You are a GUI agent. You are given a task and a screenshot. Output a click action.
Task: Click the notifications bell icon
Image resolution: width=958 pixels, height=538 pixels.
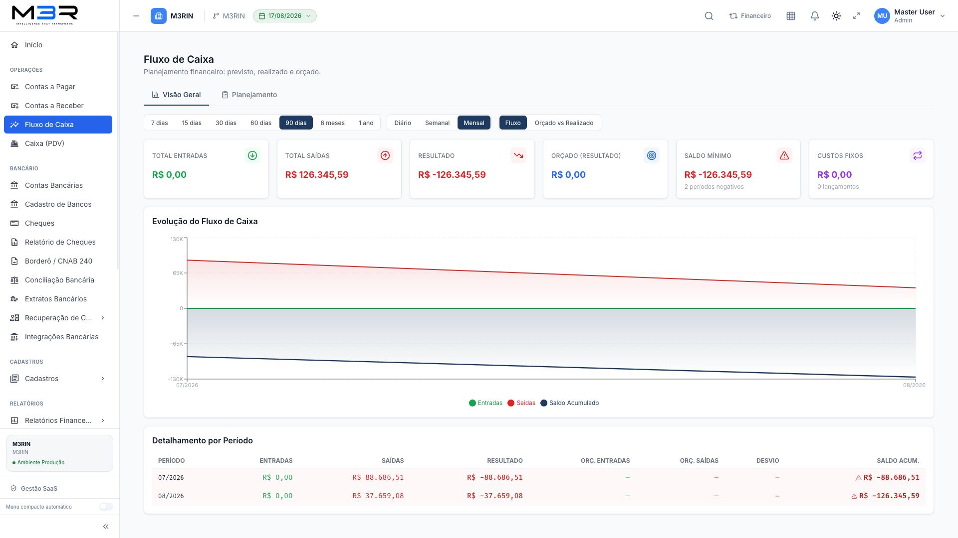click(814, 16)
